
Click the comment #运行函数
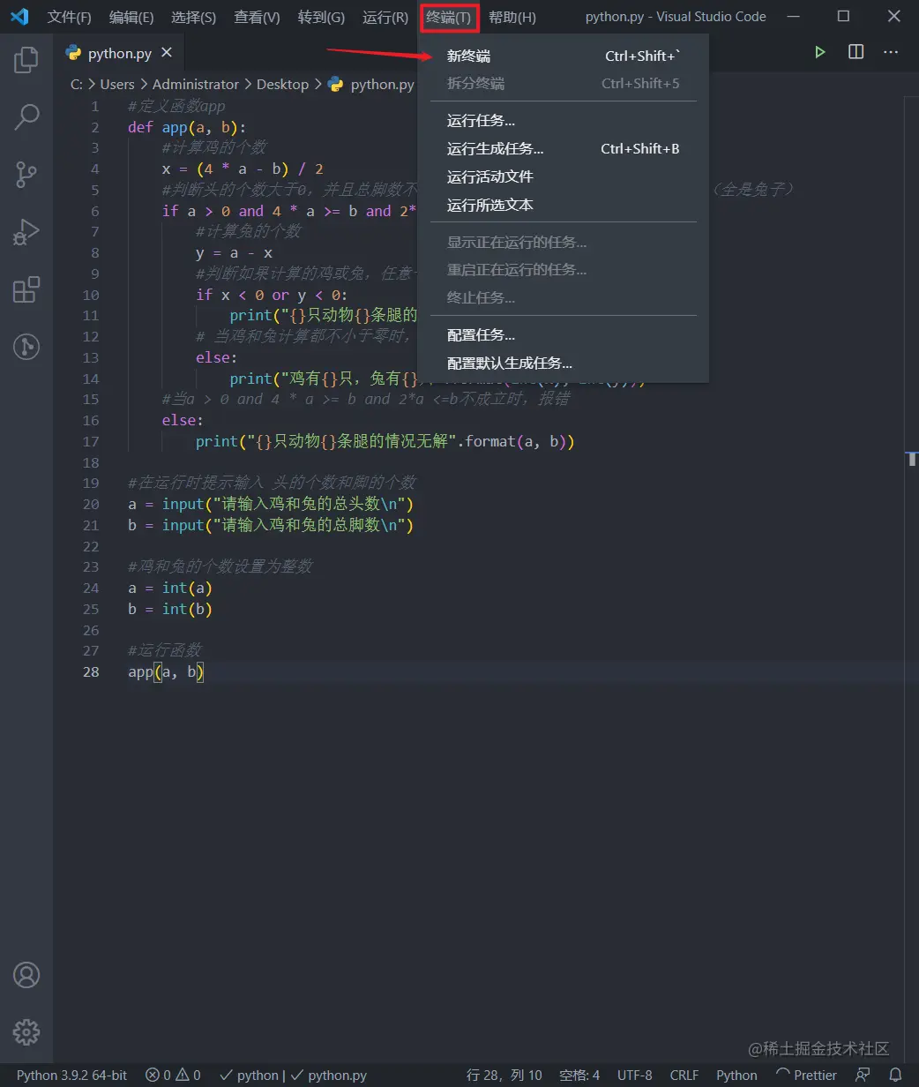point(165,651)
